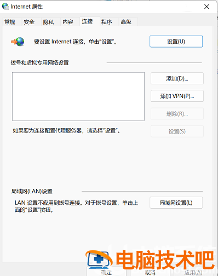The width and height of the screenshot is (218, 276).
Task: Click the empty dial-up connections list box
Action: [x=78, y=96]
